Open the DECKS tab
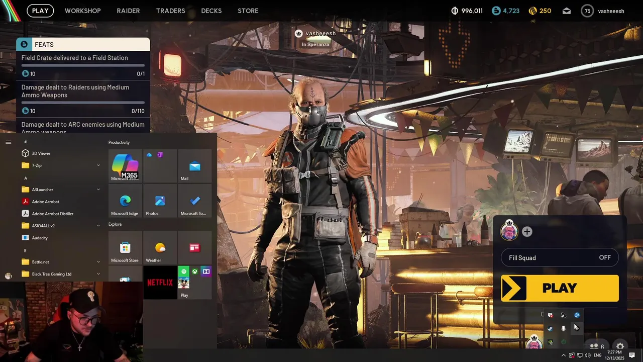 click(x=211, y=11)
